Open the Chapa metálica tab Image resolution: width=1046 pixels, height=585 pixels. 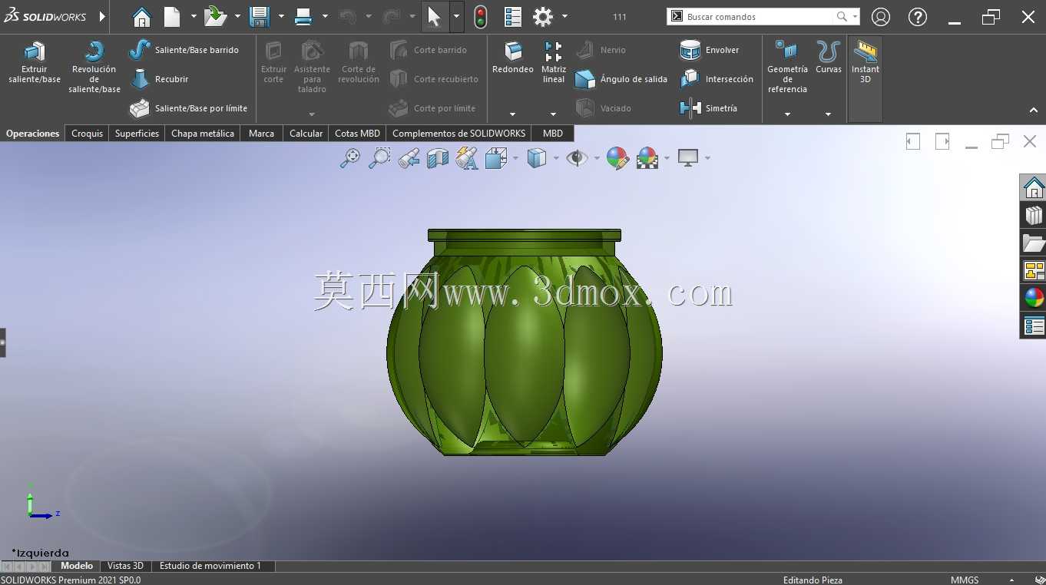point(203,134)
